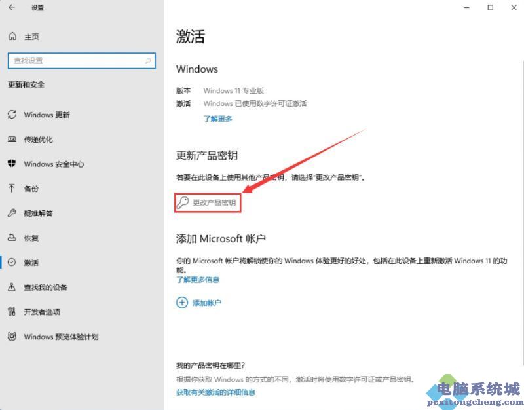The image size is (524, 410).
Task: Click the 主页 home label
Action: [31, 37]
